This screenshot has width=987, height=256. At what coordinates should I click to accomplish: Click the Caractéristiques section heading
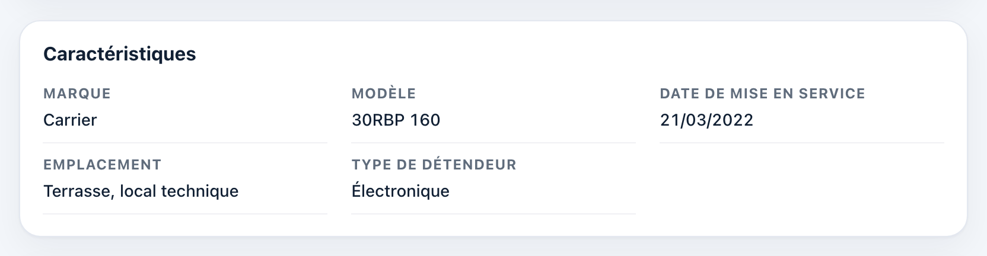(119, 54)
